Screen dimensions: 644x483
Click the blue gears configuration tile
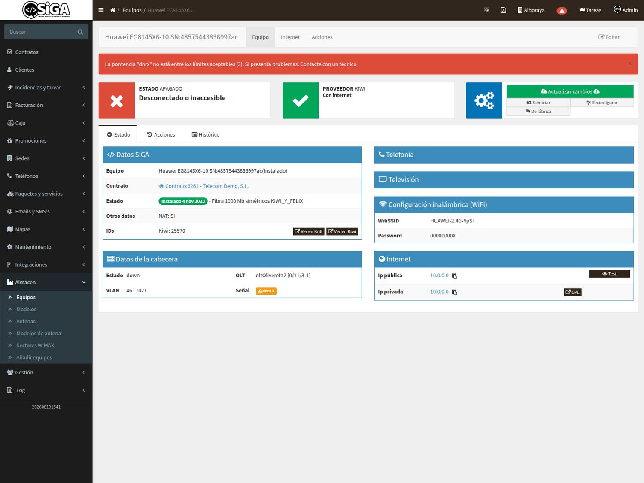click(484, 100)
